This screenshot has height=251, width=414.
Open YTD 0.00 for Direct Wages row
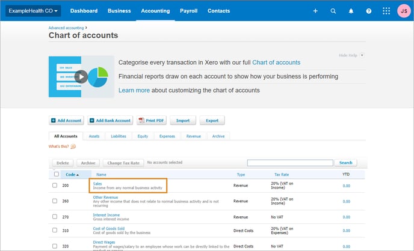(347, 247)
